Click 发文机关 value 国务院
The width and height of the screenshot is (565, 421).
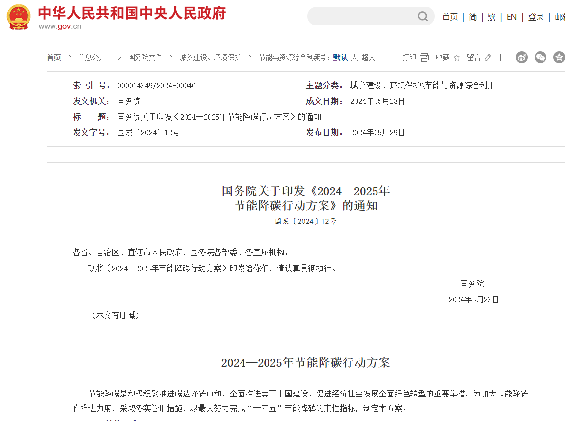click(x=129, y=101)
